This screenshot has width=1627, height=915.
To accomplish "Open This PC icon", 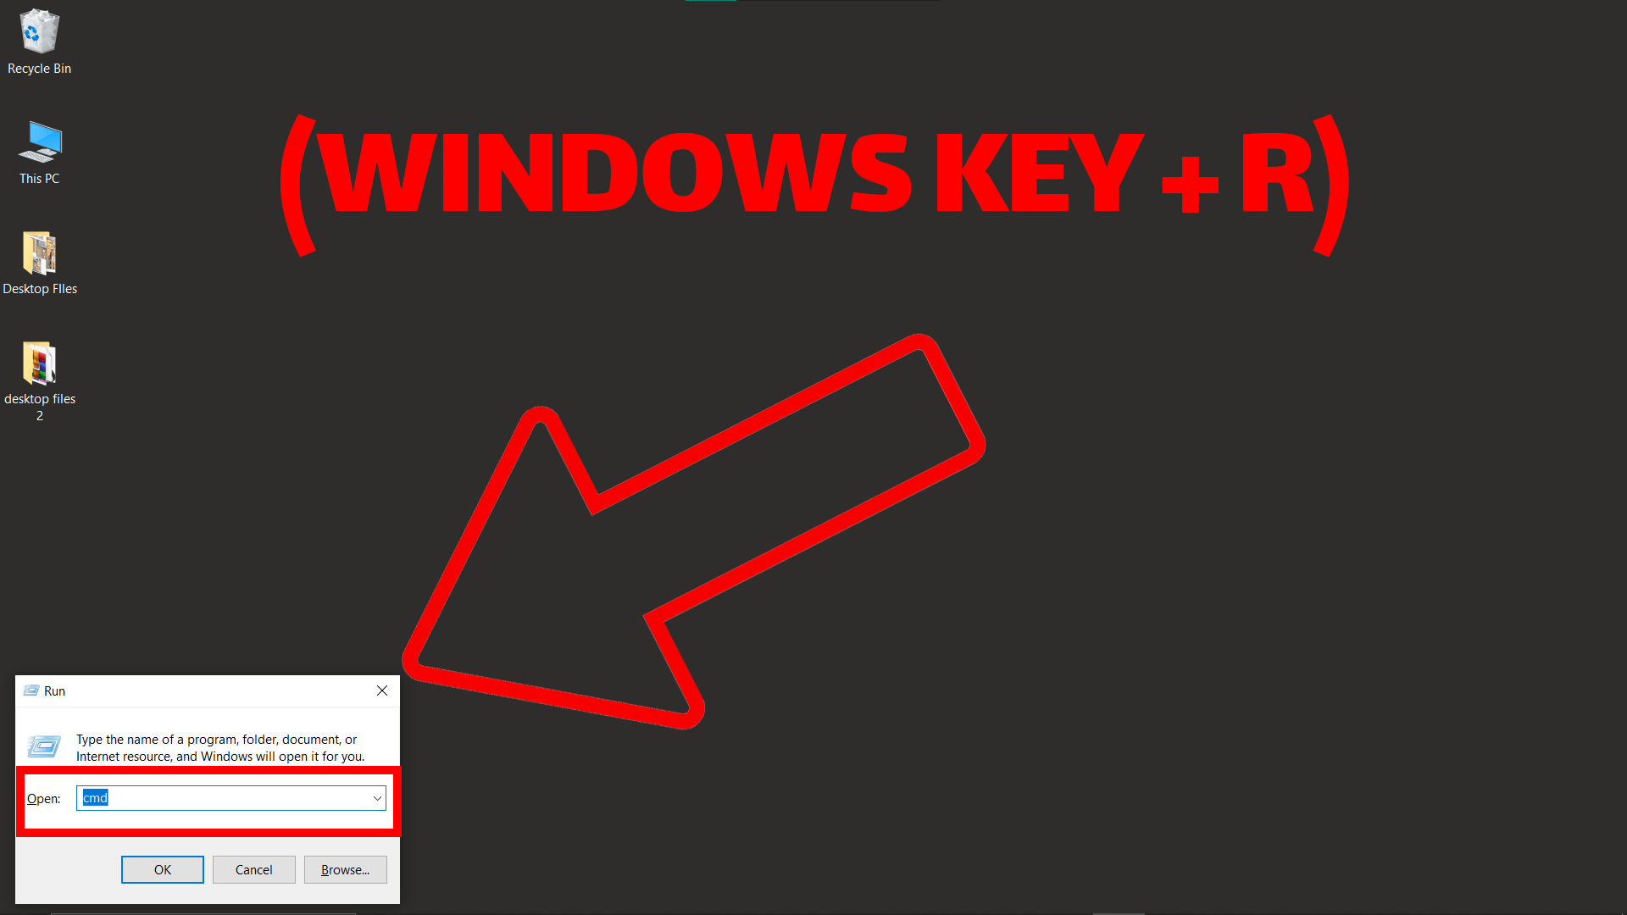I will (38, 143).
